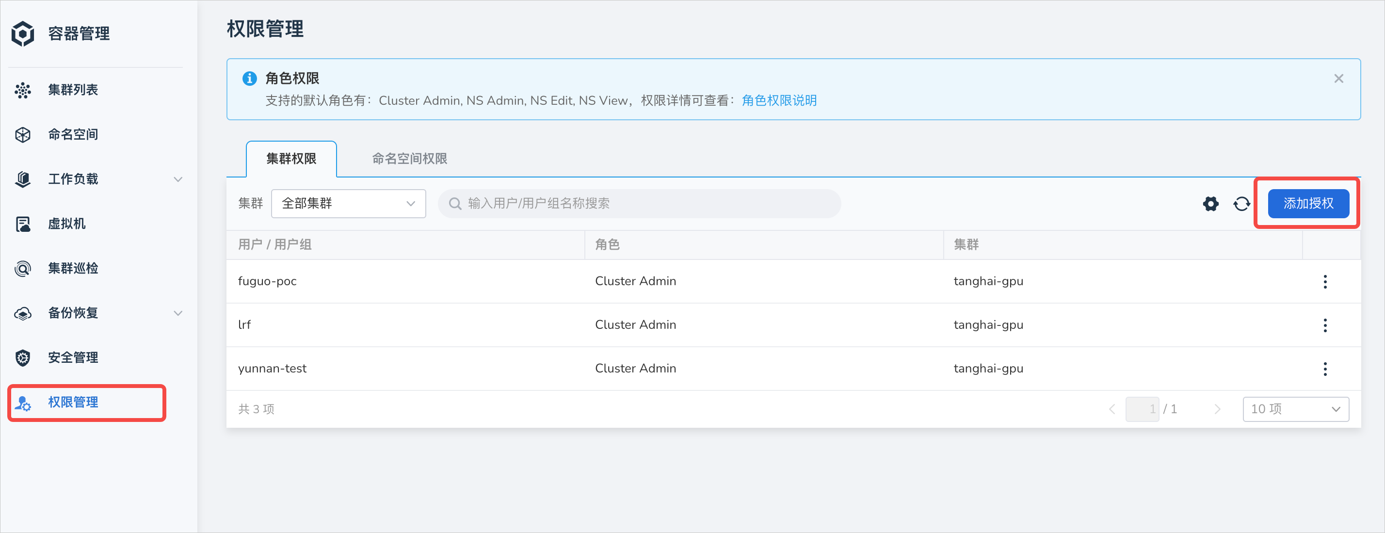Image resolution: width=1385 pixels, height=533 pixels.
Task: Go to previous page arrow
Action: pos(1112,409)
